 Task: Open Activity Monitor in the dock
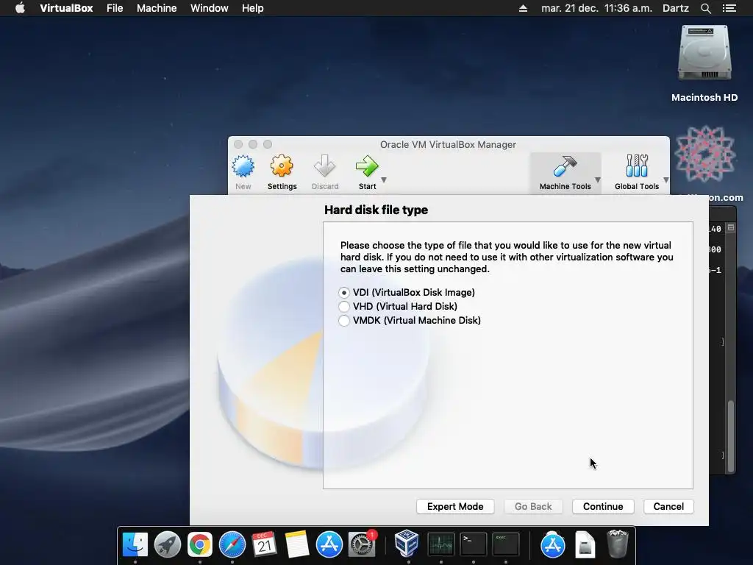coord(441,544)
